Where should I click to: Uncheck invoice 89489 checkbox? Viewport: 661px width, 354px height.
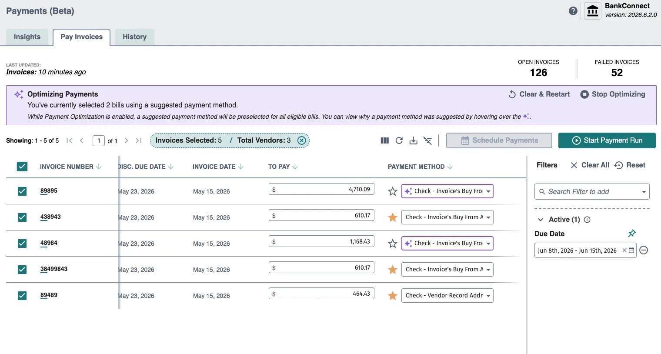pos(22,296)
